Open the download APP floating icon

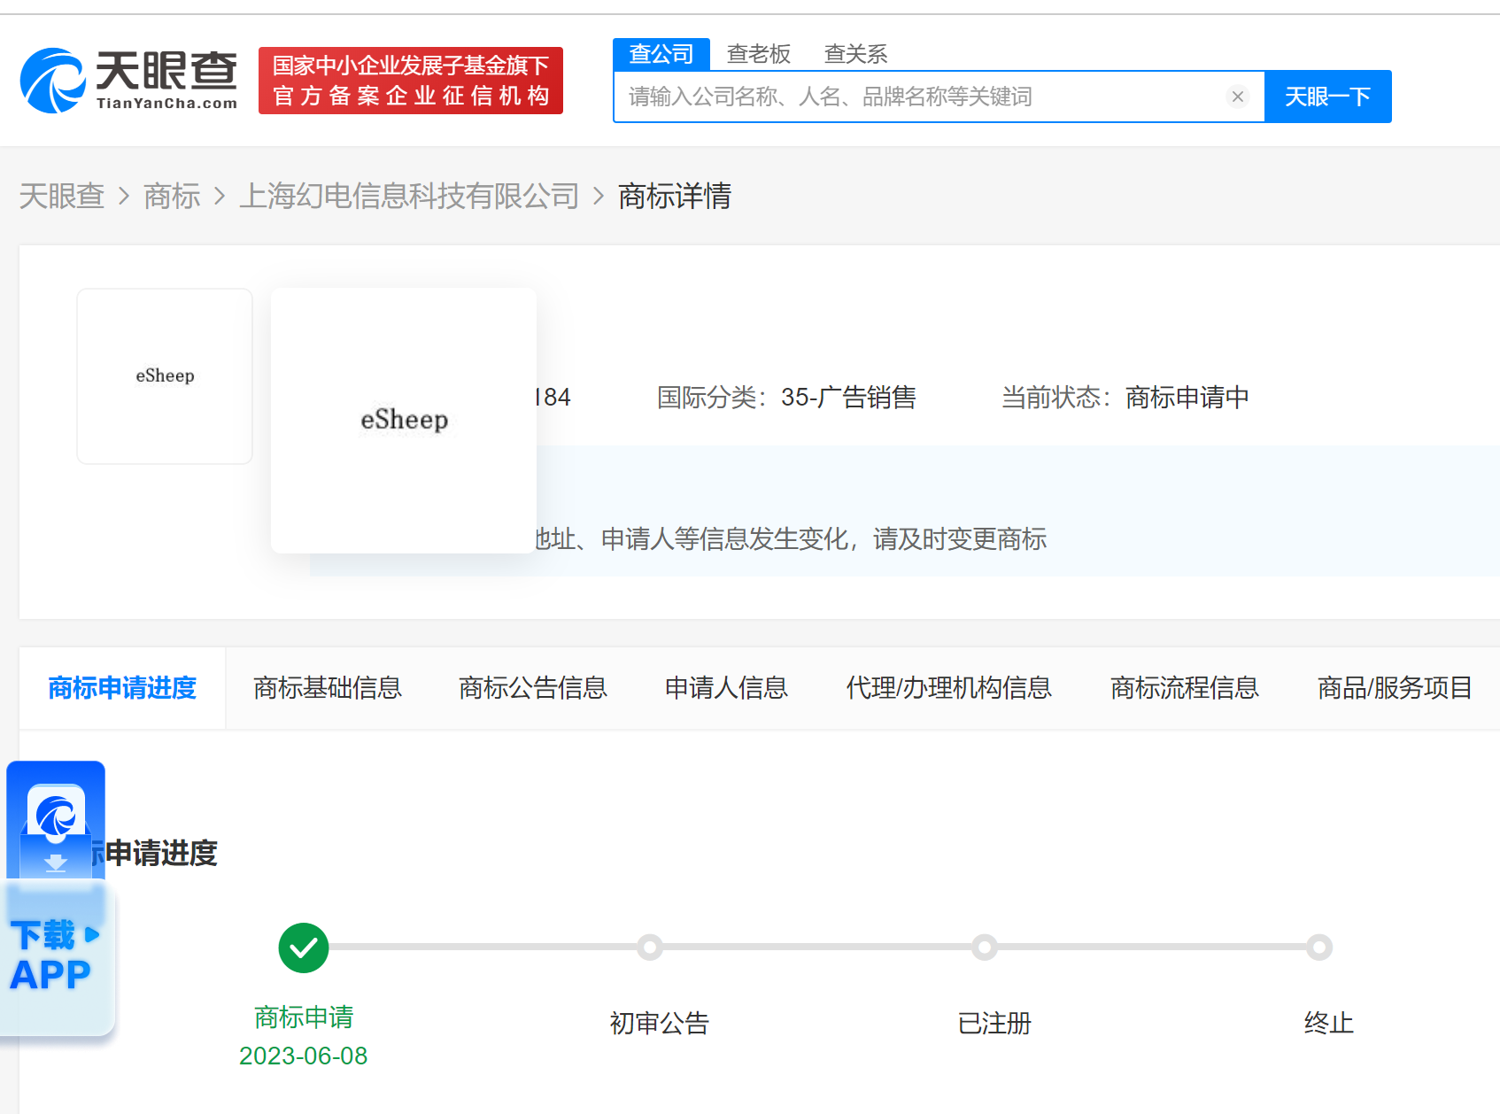click(x=56, y=820)
